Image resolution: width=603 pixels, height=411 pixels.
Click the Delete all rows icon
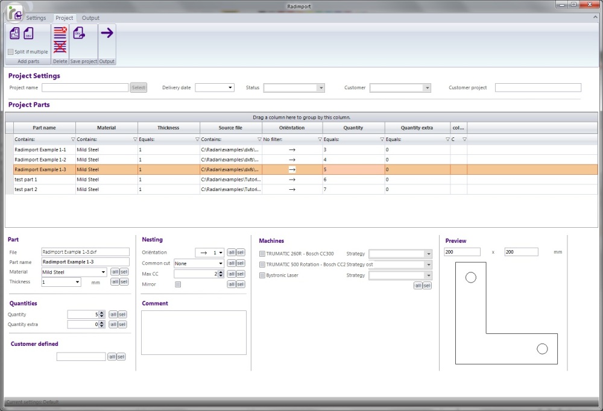[60, 47]
